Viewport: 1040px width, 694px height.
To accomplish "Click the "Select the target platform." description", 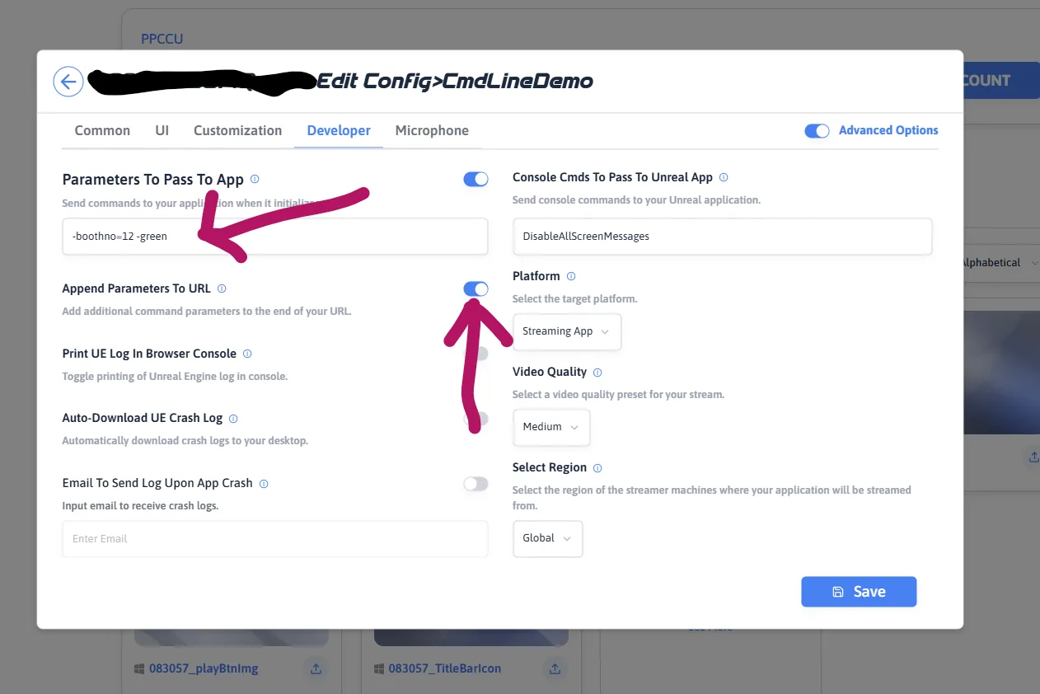I will tap(575, 299).
